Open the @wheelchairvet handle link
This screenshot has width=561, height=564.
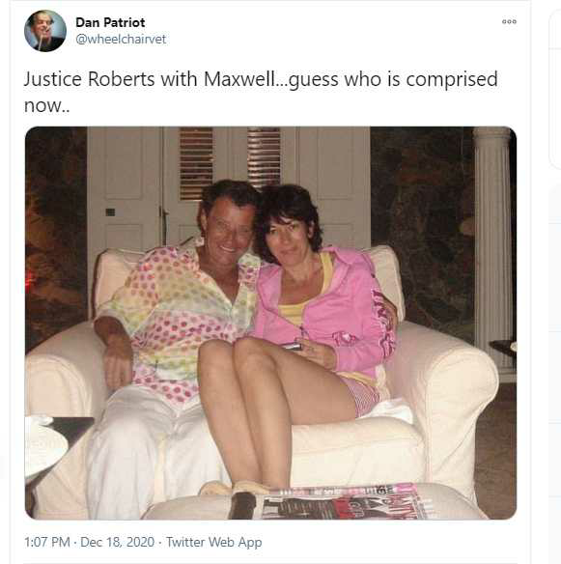[x=121, y=40]
